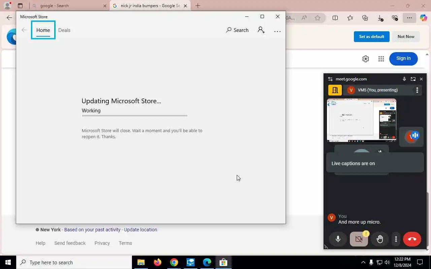Click the page vertical scrollbar up arrow
The image size is (431, 269).
pos(428,54)
